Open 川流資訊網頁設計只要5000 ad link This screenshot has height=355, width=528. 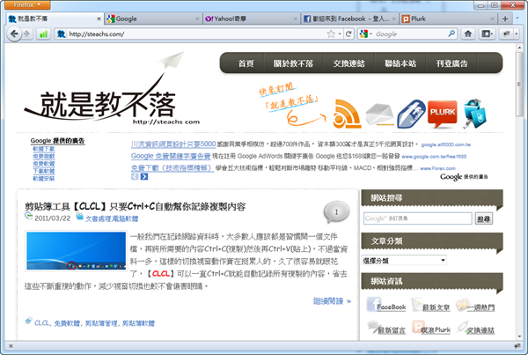(x=173, y=144)
